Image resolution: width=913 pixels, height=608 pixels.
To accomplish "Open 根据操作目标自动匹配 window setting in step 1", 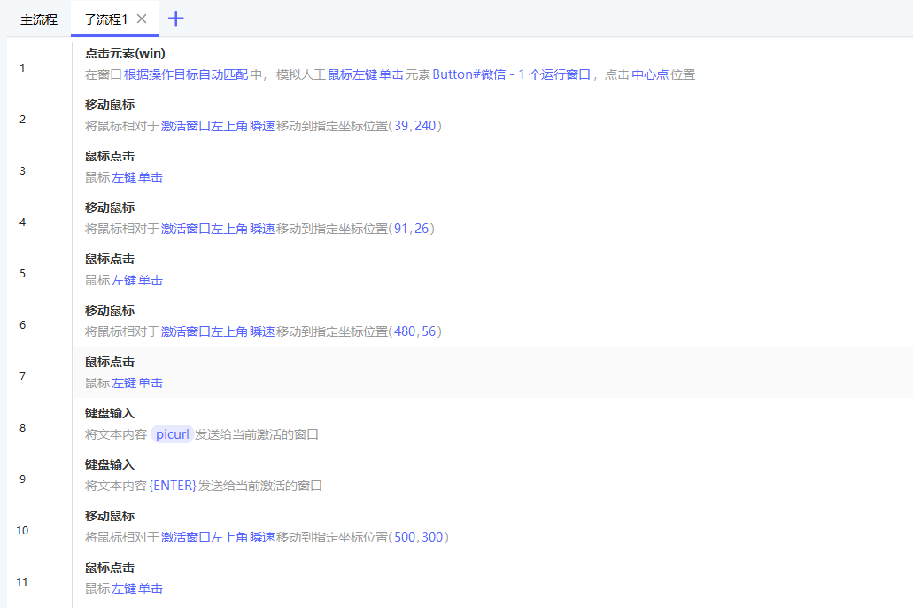I will click(186, 74).
